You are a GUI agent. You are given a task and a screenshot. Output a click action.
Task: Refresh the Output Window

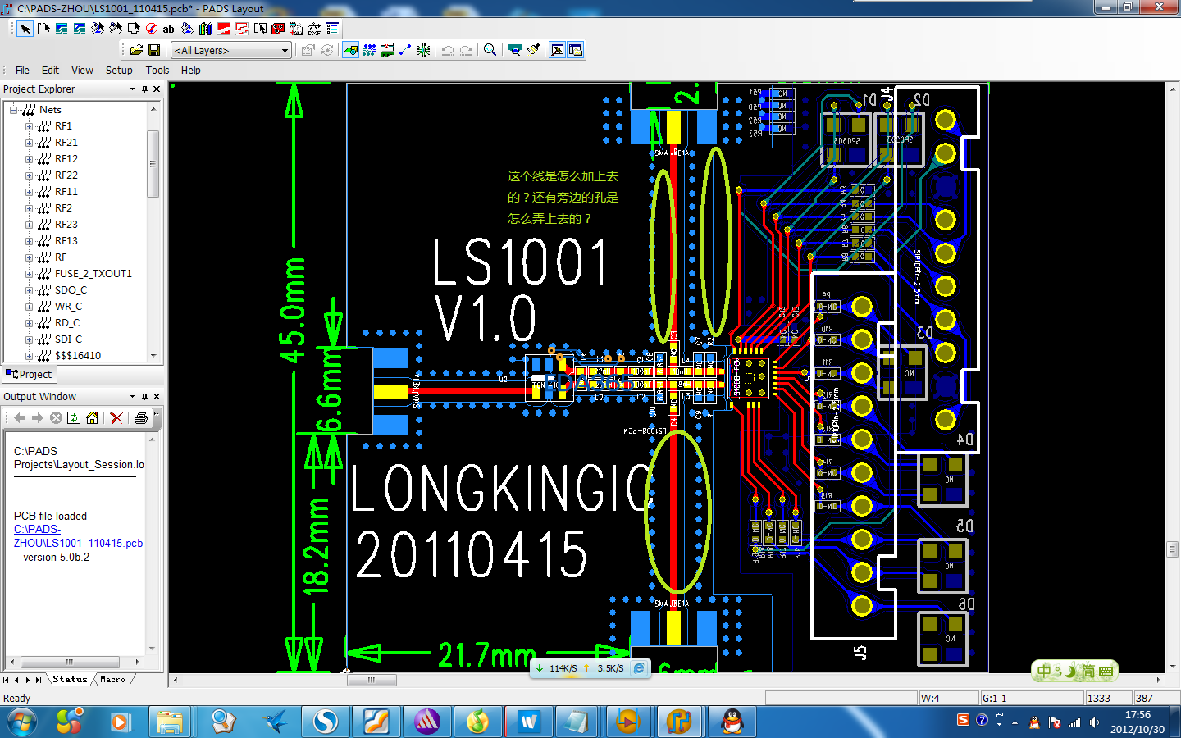coord(74,418)
